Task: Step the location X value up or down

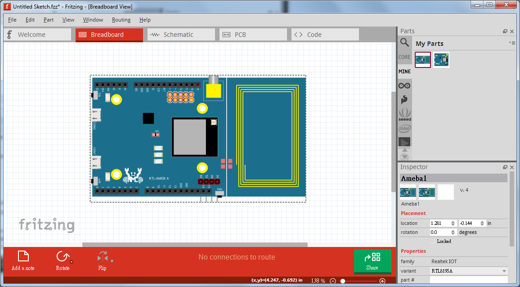Action: click(453, 223)
